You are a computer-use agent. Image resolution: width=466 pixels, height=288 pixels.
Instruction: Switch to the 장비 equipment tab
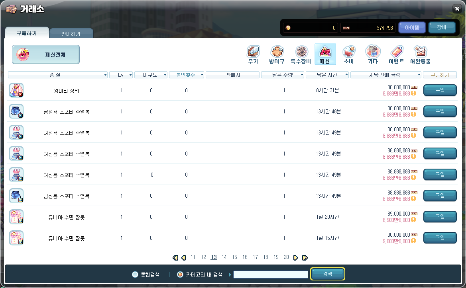(441, 27)
